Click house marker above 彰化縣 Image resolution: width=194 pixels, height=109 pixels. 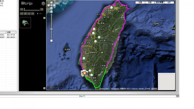pyautogui.click(x=93, y=33)
